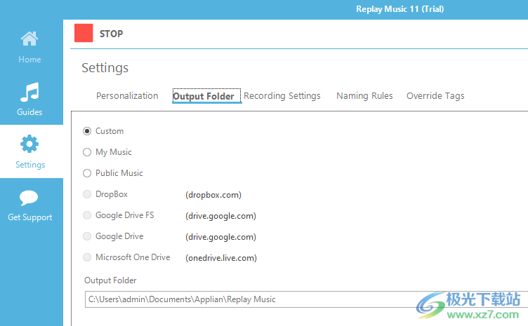Go to the Naming Rules tab
This screenshot has width=528, height=326.
click(x=364, y=96)
